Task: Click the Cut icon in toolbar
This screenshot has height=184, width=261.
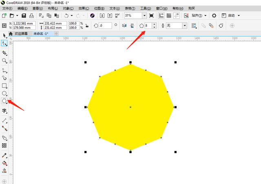Action: (41, 15)
